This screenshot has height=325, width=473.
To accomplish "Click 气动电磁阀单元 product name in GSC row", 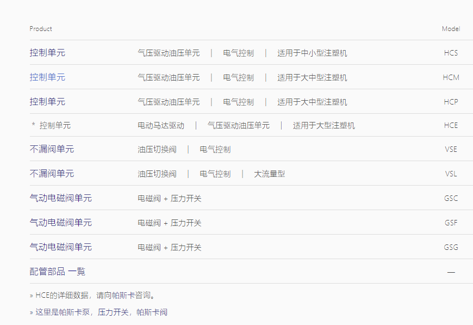I will (x=60, y=198).
